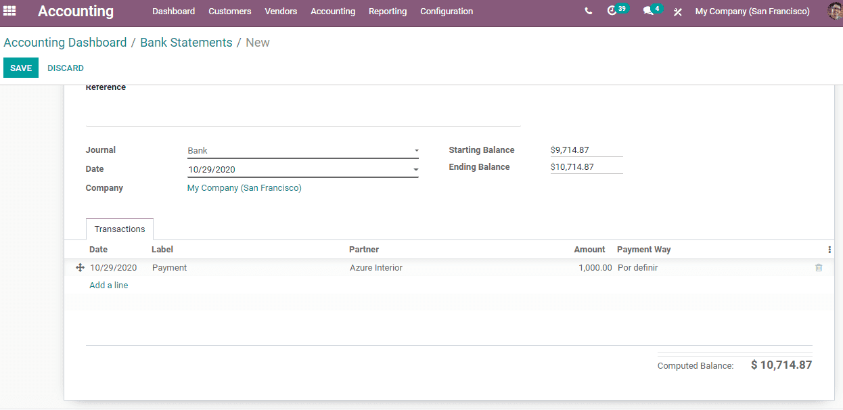Click the Computed Balance $ 10,714.87 value
This screenshot has height=410, width=843.
781,365
